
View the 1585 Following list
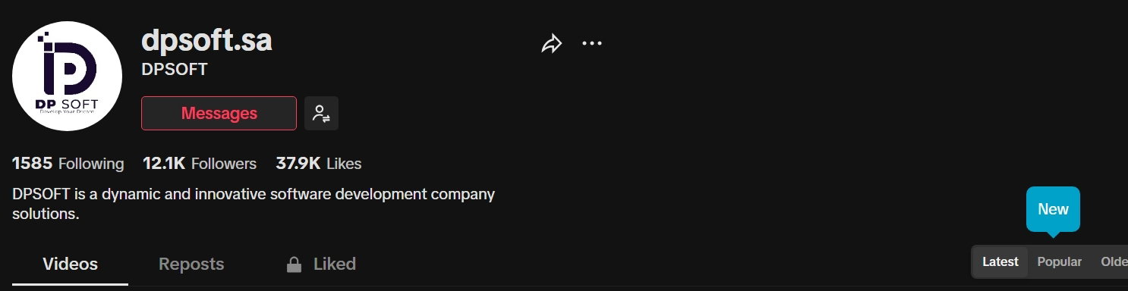[68, 164]
